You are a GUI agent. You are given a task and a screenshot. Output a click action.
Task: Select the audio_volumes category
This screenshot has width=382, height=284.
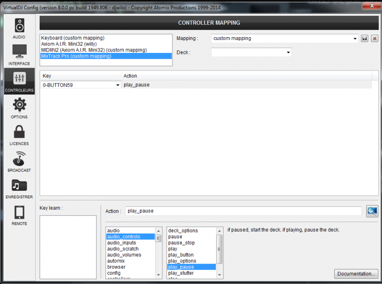130,255
